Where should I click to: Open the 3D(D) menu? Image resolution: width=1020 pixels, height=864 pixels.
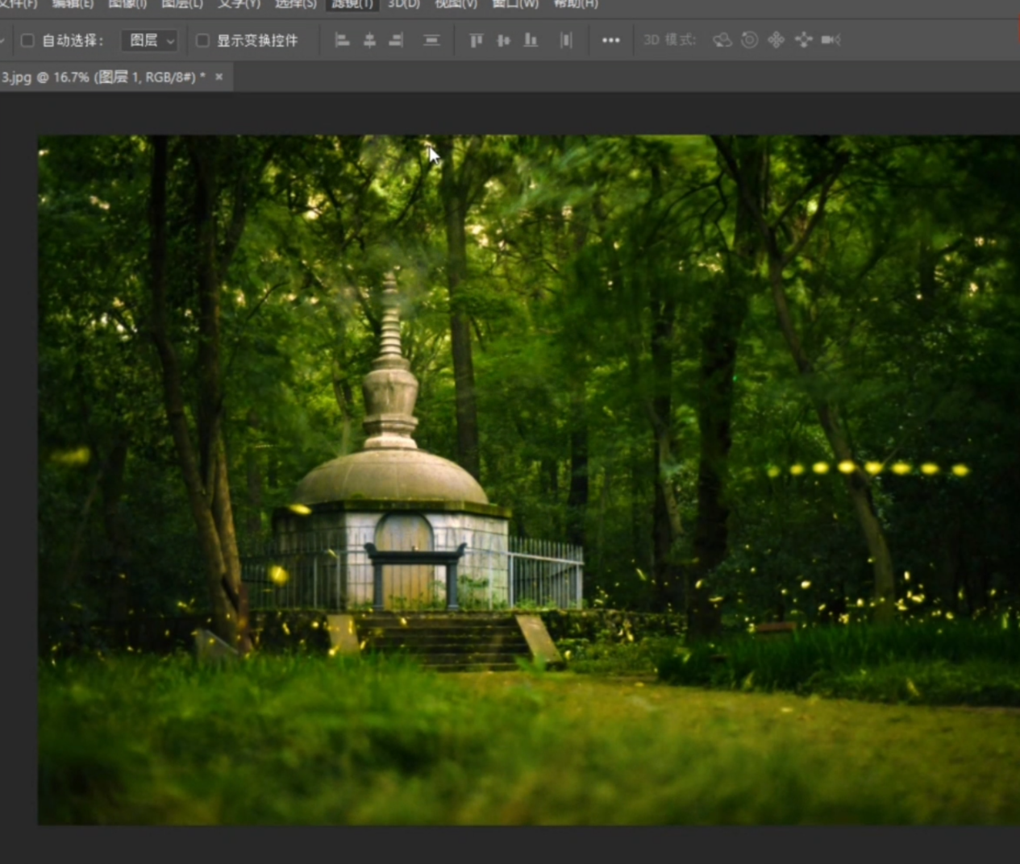(x=403, y=4)
